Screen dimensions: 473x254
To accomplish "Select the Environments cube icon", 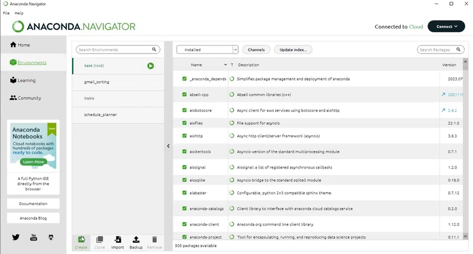I will tap(13, 62).
